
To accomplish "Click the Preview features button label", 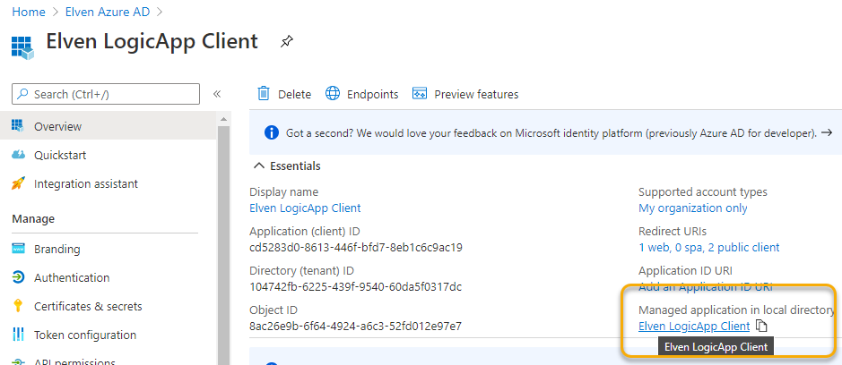I will 476,94.
